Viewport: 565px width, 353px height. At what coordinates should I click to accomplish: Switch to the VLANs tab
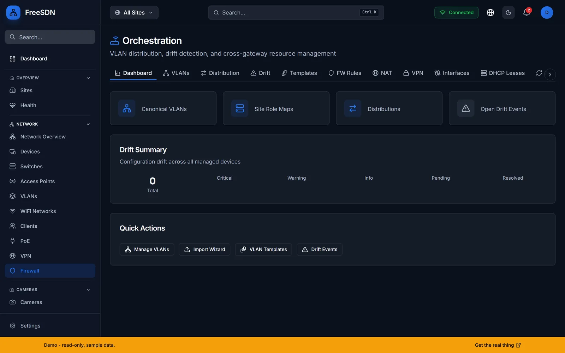pyautogui.click(x=176, y=73)
